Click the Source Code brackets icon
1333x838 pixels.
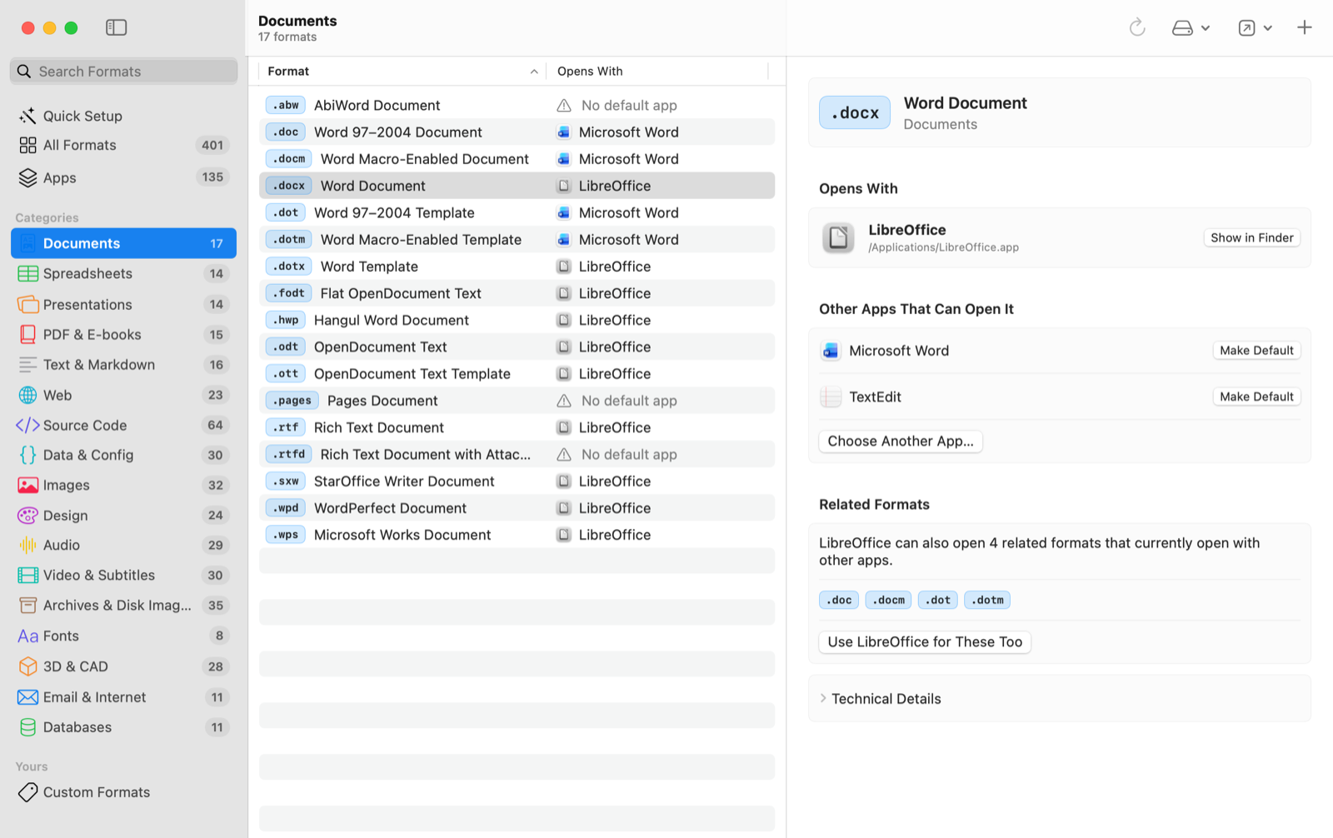pos(27,425)
